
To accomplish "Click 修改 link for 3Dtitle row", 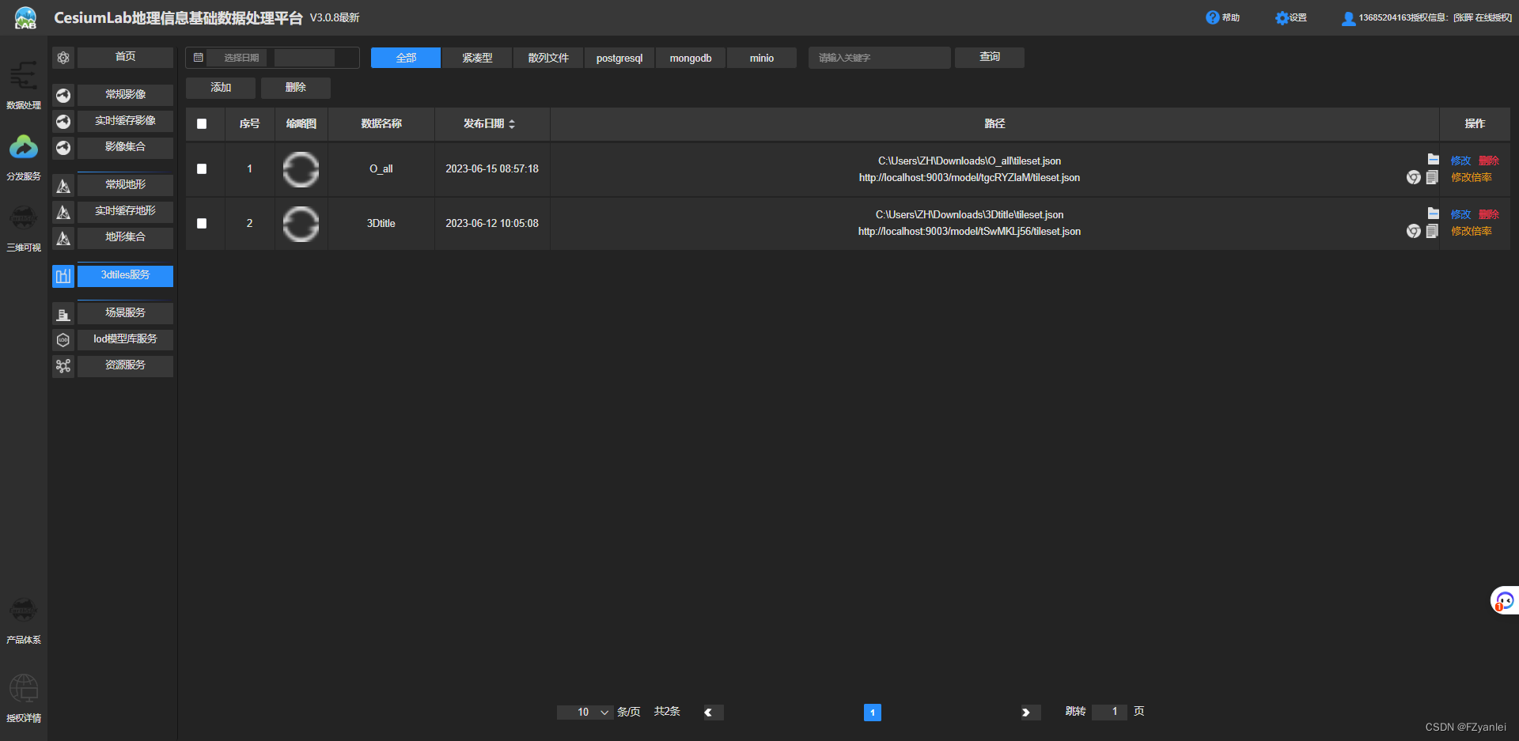I will pos(1460,214).
